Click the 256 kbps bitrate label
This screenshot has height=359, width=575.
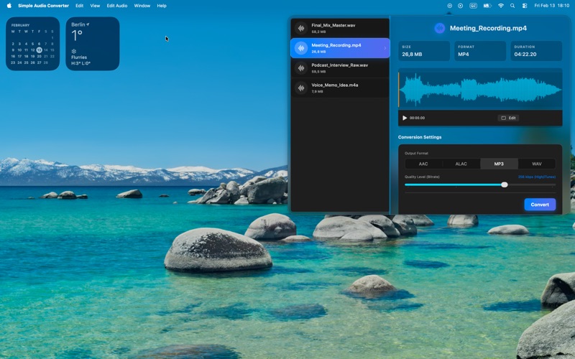(536, 177)
